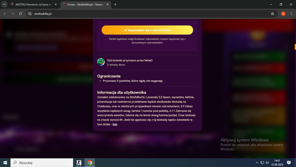Open volume tray icon
This screenshot has height=167, width=296.
267,163
